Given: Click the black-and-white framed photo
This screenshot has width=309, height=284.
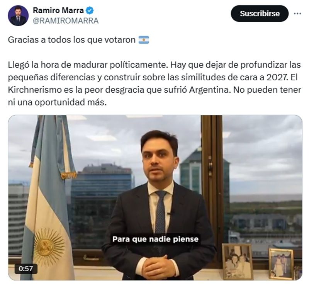Looking at the screenshot, I should (x=238, y=262).
